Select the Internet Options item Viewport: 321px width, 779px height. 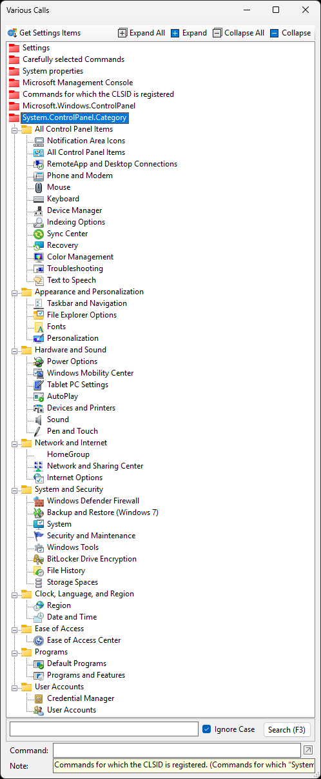tap(75, 478)
